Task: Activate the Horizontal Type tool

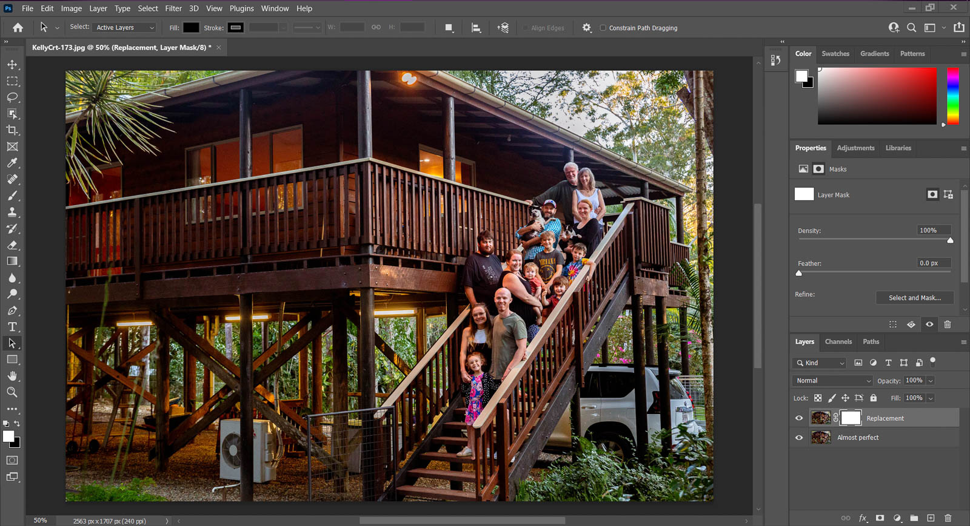Action: coord(12,327)
